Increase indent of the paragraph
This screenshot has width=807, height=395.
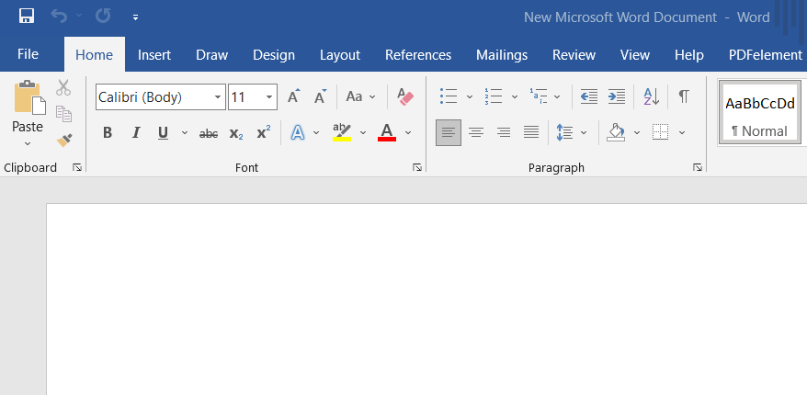click(x=617, y=96)
